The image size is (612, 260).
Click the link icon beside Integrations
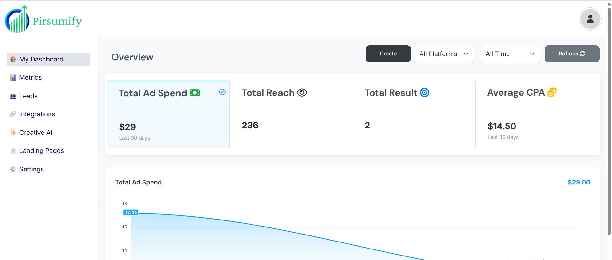pyautogui.click(x=13, y=114)
